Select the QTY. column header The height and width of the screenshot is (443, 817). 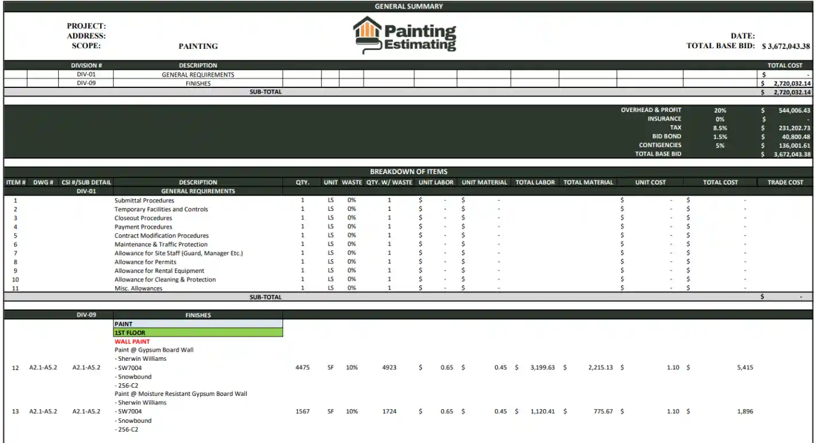coord(302,182)
